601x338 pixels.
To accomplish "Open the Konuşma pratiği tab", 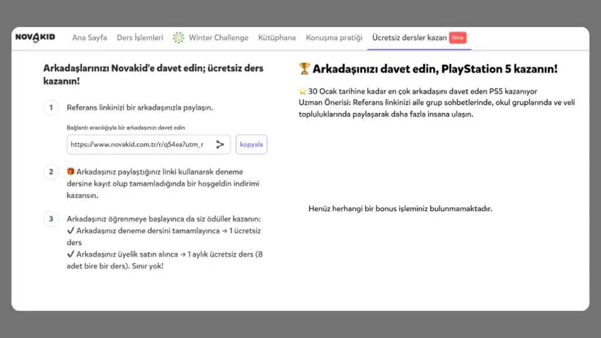I will (334, 38).
